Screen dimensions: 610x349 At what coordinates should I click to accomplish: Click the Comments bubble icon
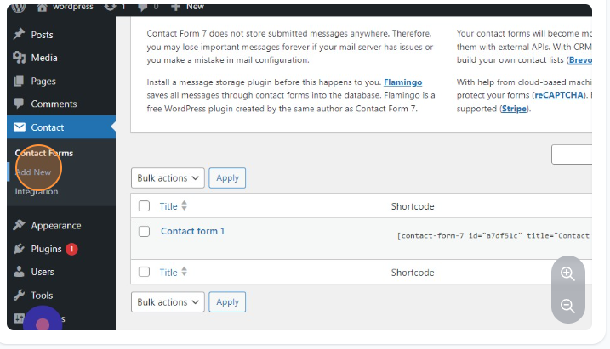(20, 104)
